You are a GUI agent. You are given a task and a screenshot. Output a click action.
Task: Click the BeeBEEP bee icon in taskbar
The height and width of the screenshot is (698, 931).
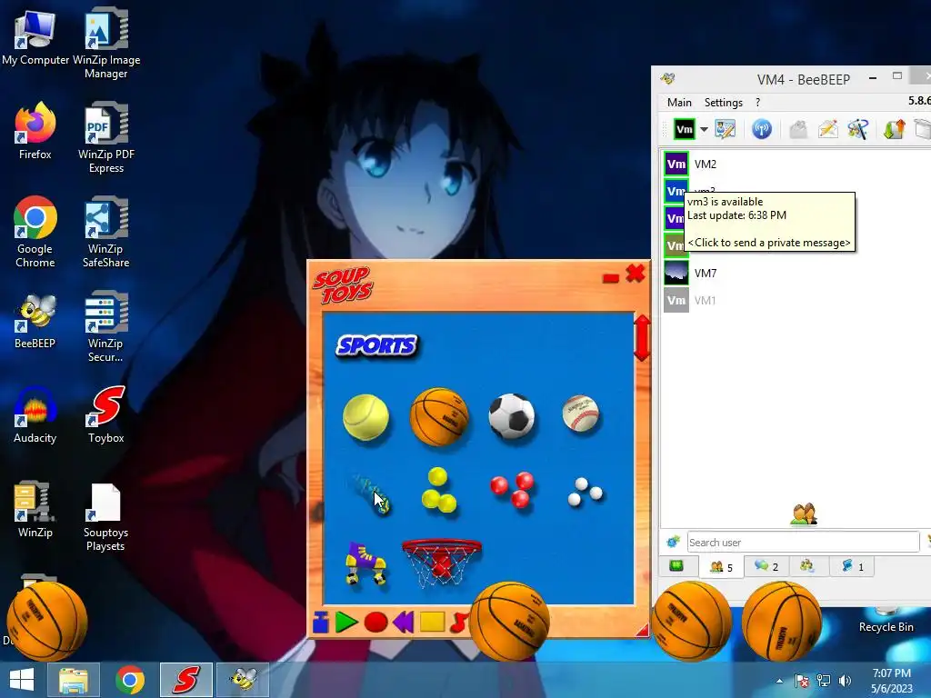click(x=243, y=680)
